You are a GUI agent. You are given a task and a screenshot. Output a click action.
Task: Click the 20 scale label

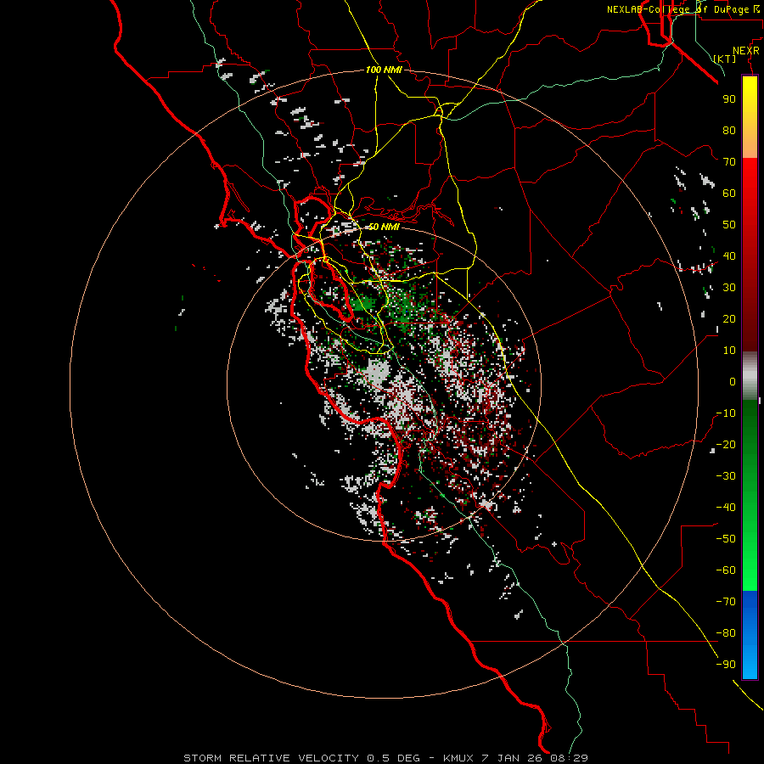tap(729, 318)
